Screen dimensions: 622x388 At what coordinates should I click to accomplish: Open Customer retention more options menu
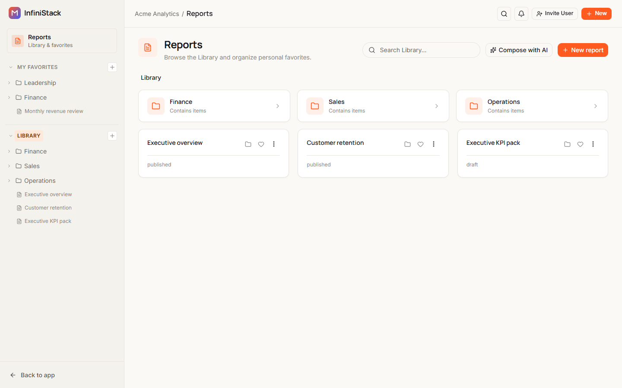click(x=434, y=144)
